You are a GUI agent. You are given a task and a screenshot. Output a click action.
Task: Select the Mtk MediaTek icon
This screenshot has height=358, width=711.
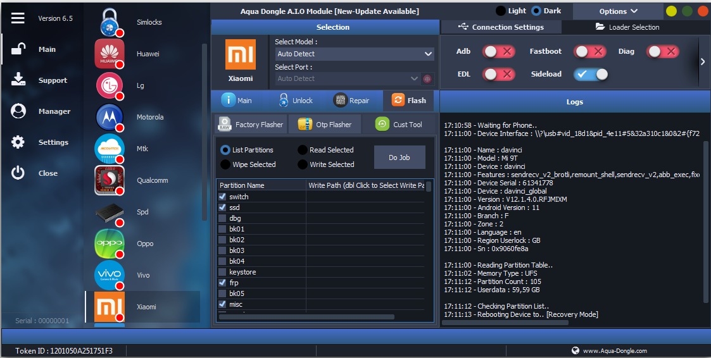coord(110,149)
